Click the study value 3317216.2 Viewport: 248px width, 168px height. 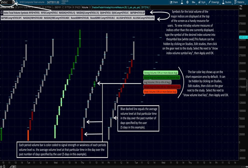[x=145, y=7]
